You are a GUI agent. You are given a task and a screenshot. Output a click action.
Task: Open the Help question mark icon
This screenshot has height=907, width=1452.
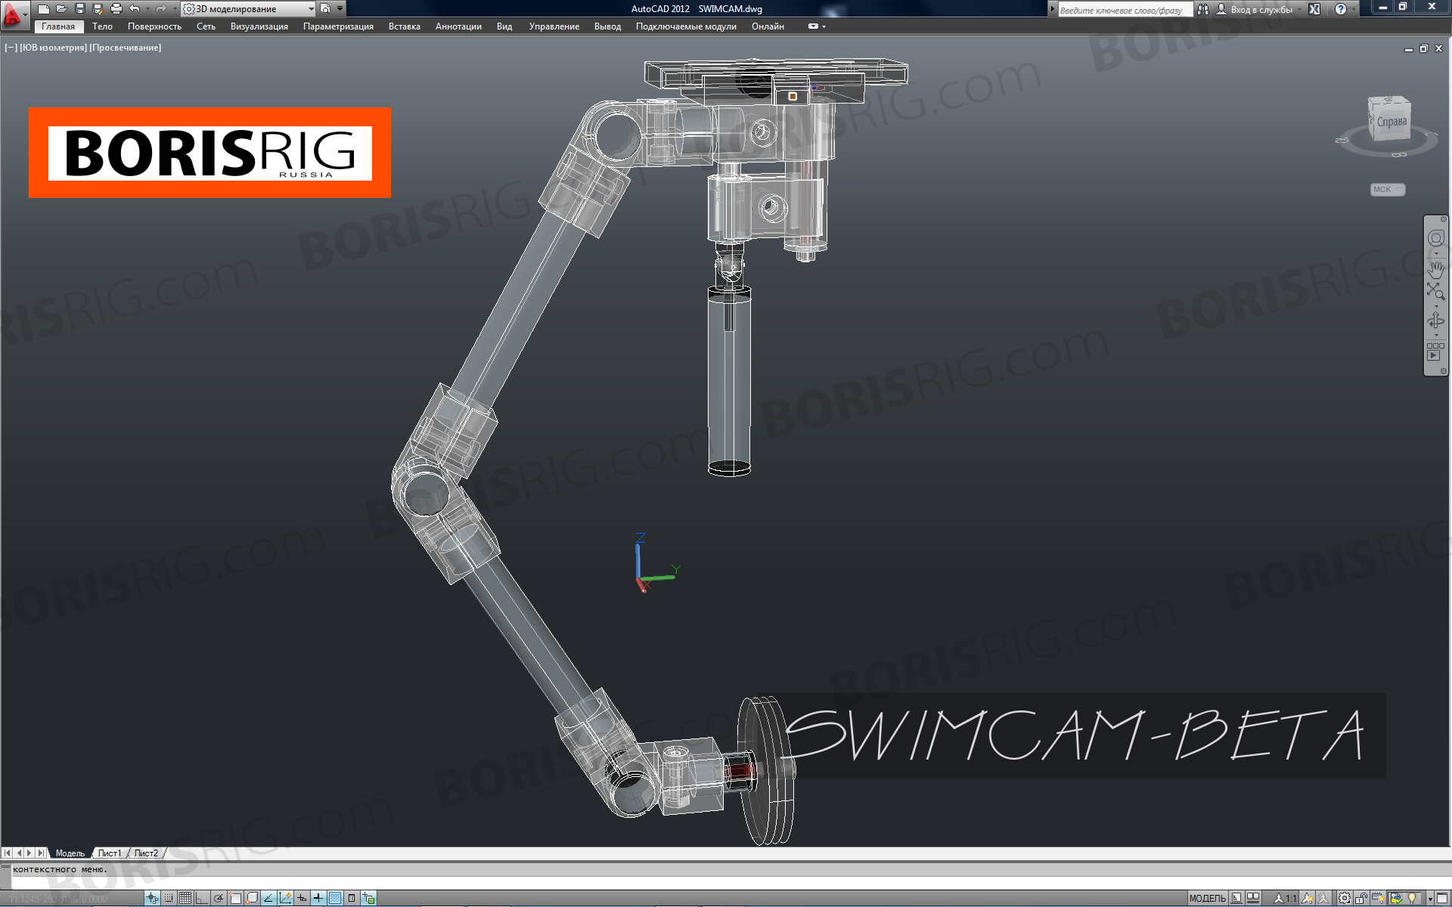1341,10
